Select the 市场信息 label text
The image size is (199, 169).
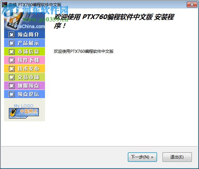pos(28,51)
